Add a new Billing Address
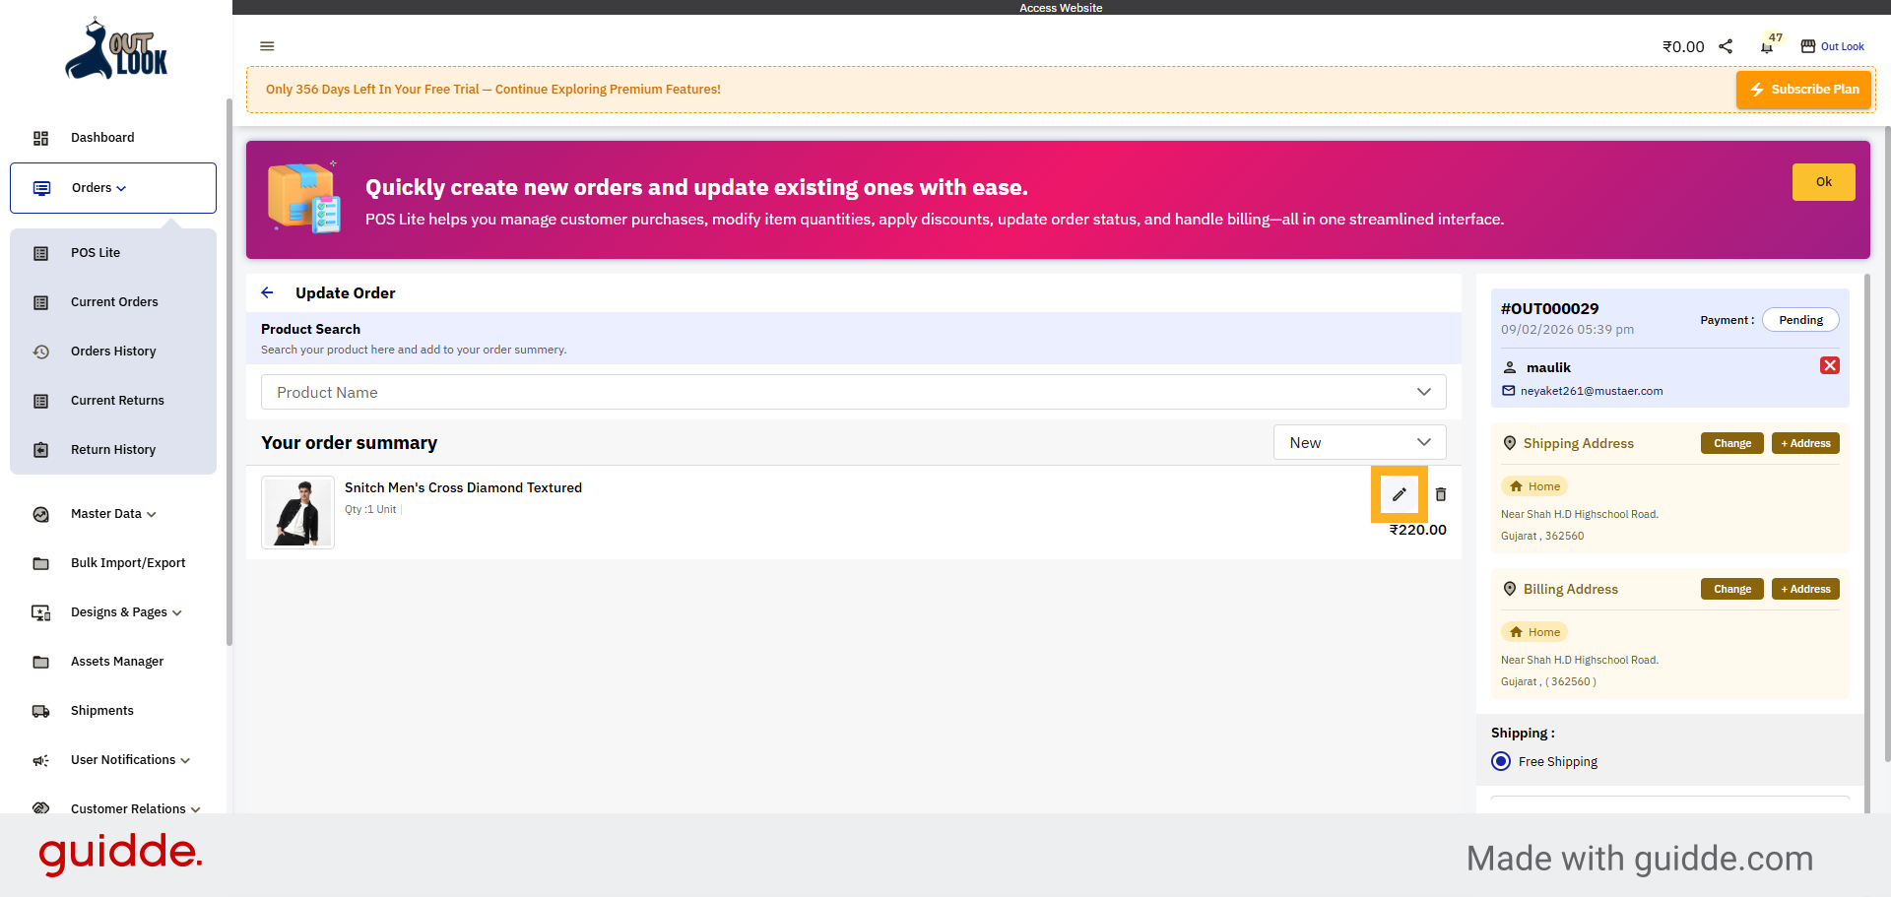 click(x=1805, y=589)
